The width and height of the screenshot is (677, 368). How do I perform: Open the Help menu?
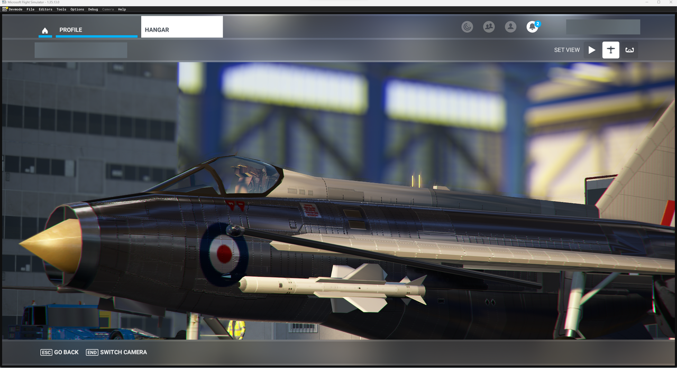[122, 10]
